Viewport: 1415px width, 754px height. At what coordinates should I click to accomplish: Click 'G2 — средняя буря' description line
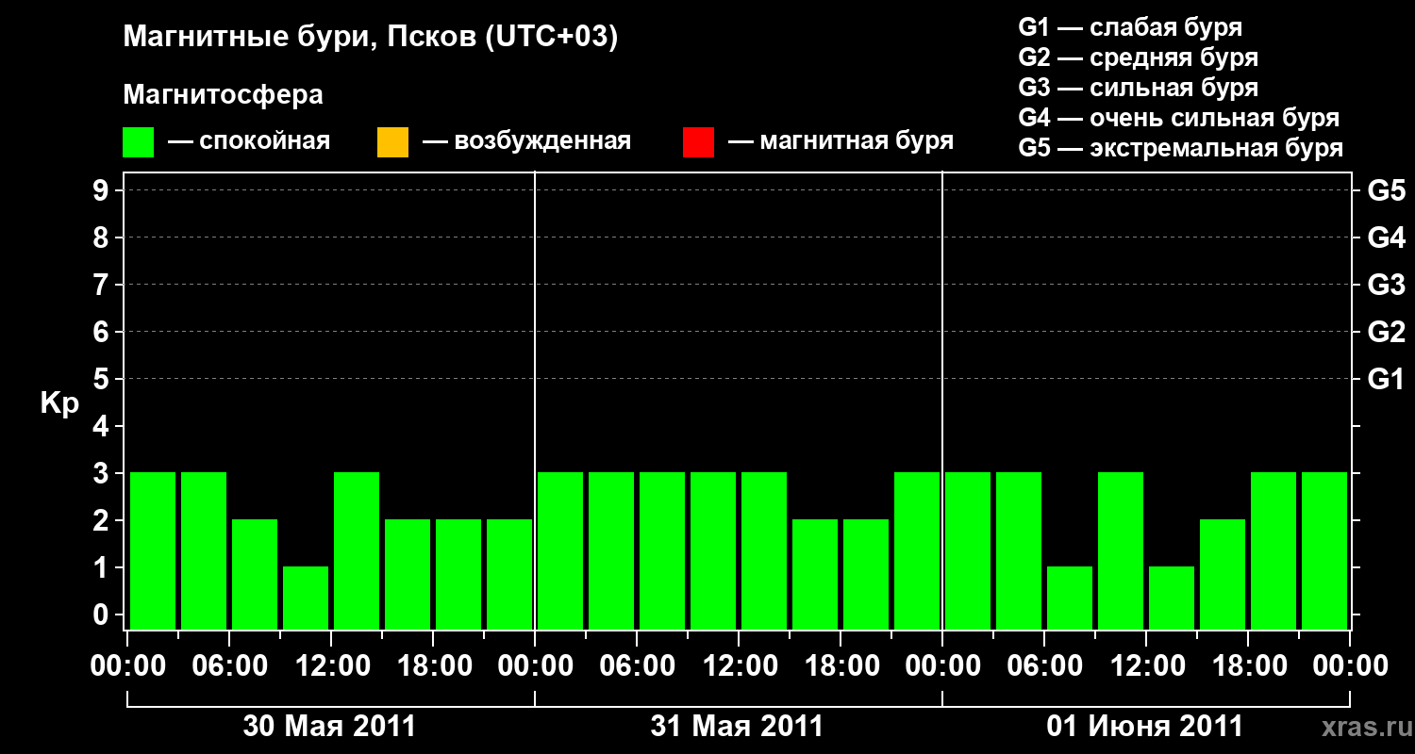(x=1139, y=57)
